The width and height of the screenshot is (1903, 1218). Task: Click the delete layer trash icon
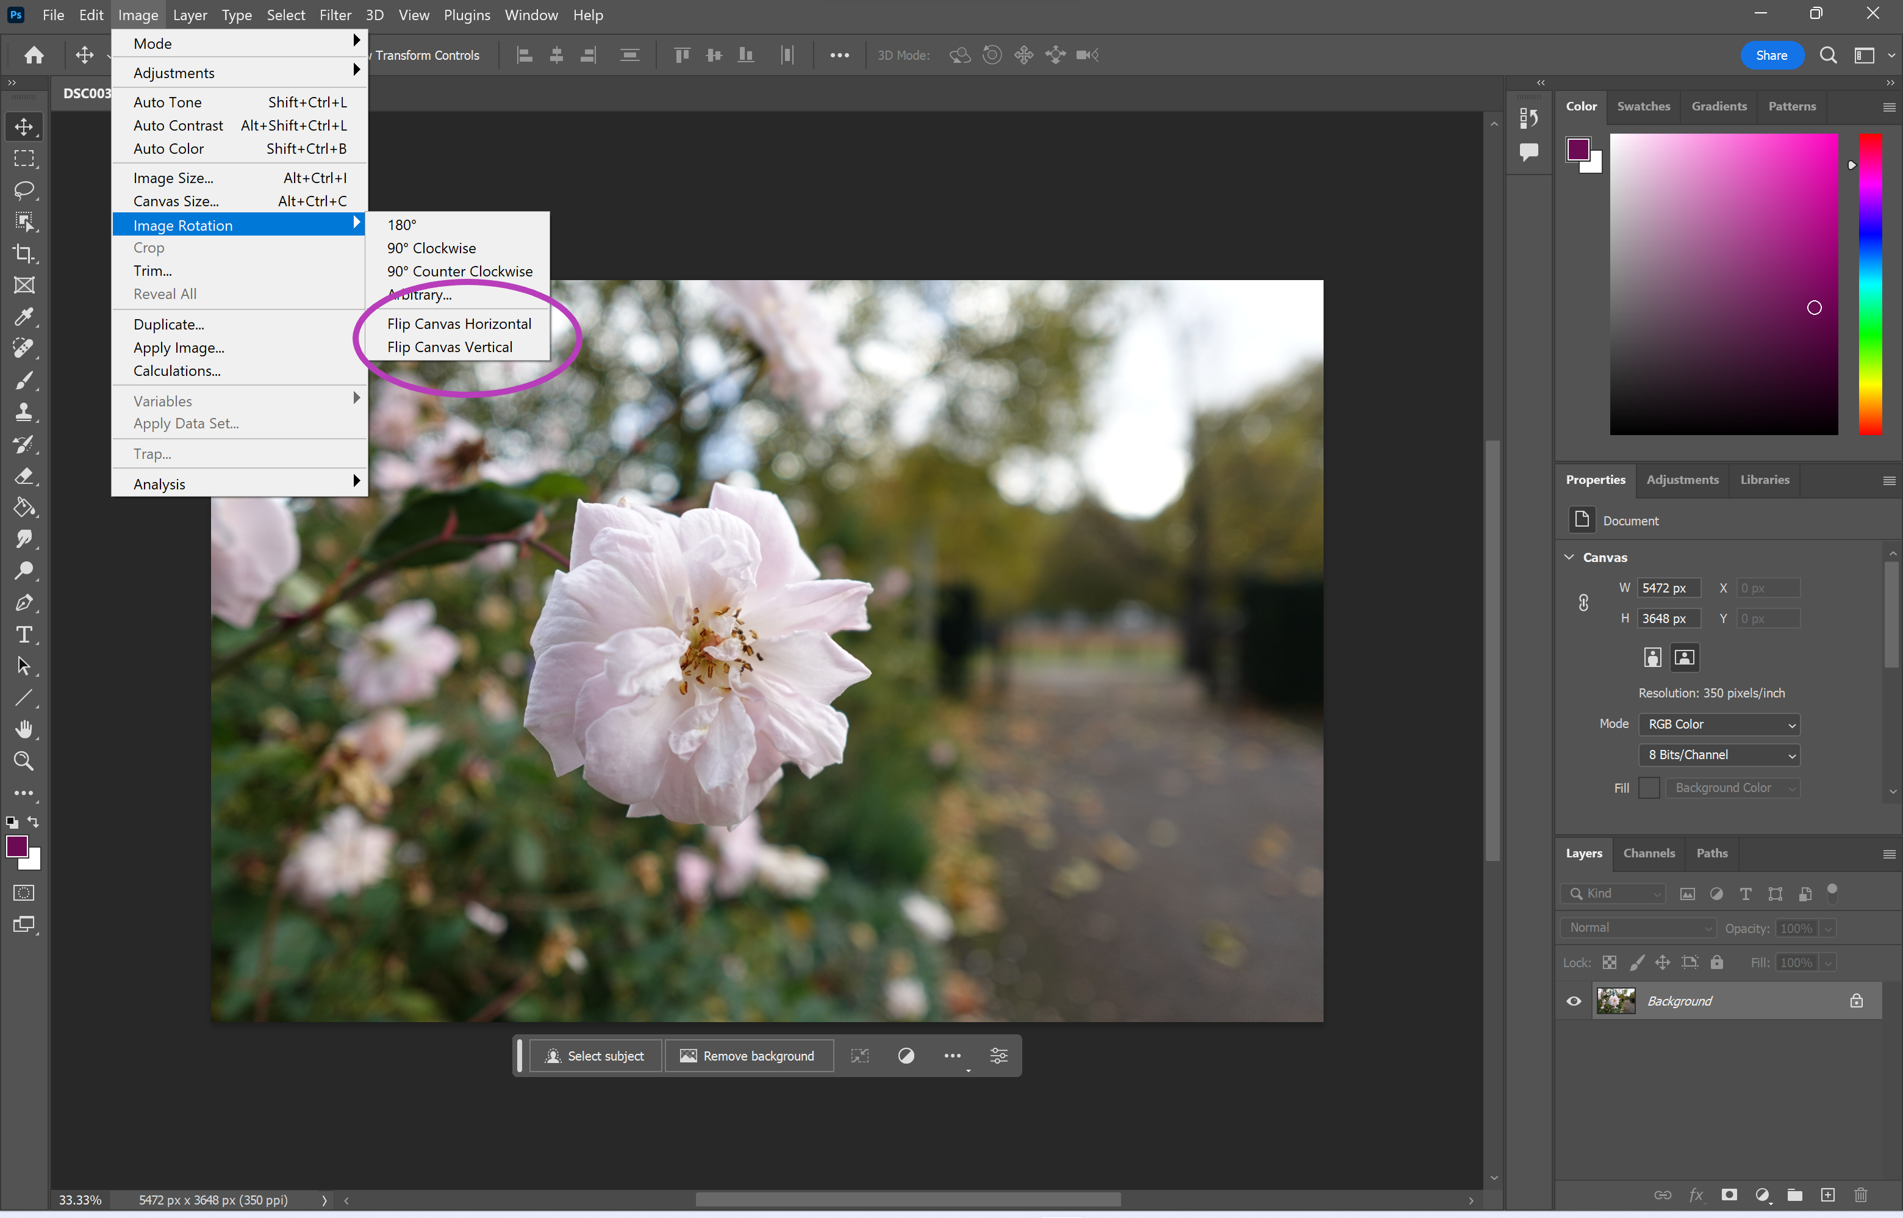(1861, 1195)
